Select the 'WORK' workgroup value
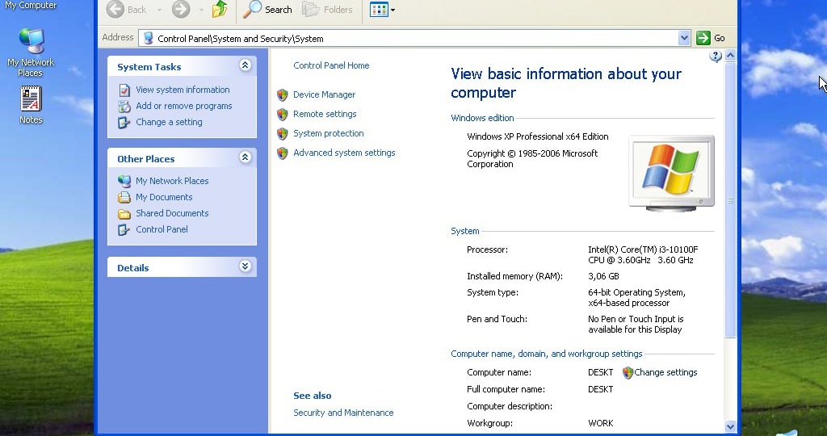 tap(600, 423)
